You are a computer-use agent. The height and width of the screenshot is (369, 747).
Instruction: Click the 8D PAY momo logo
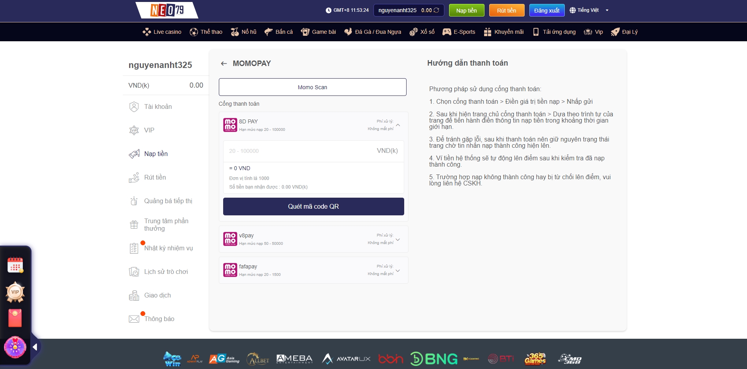point(230,125)
